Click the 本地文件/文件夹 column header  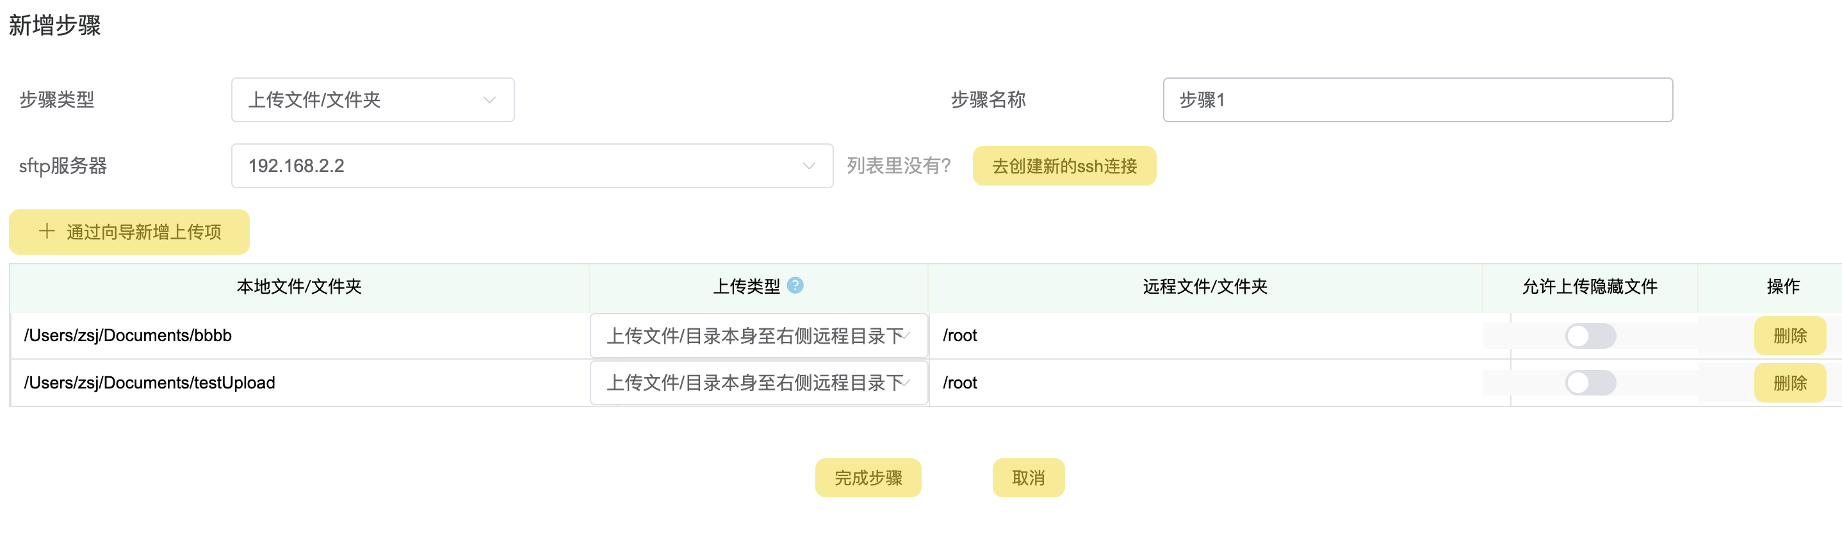(x=299, y=287)
